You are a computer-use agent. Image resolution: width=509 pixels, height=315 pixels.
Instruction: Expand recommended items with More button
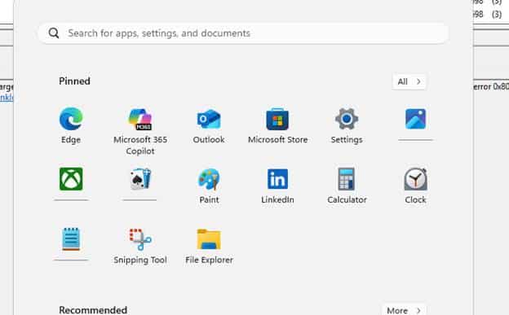coord(404,310)
